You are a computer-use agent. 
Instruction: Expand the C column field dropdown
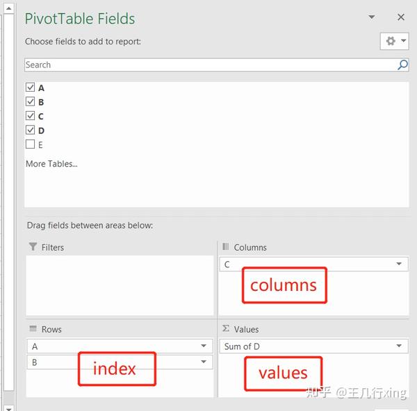[x=399, y=264]
